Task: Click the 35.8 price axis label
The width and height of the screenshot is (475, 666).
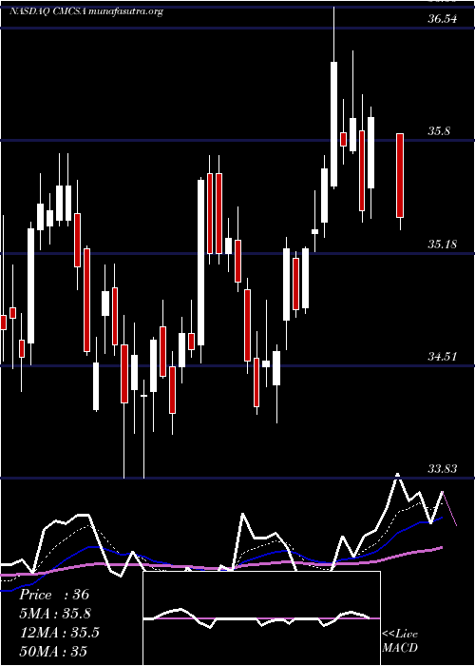Action: pos(439,131)
